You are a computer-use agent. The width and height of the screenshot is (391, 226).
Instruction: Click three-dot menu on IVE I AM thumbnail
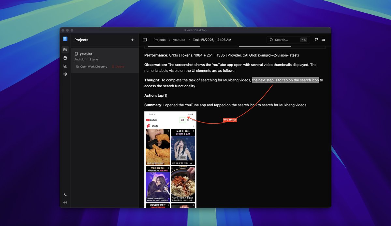[x=194, y=131]
